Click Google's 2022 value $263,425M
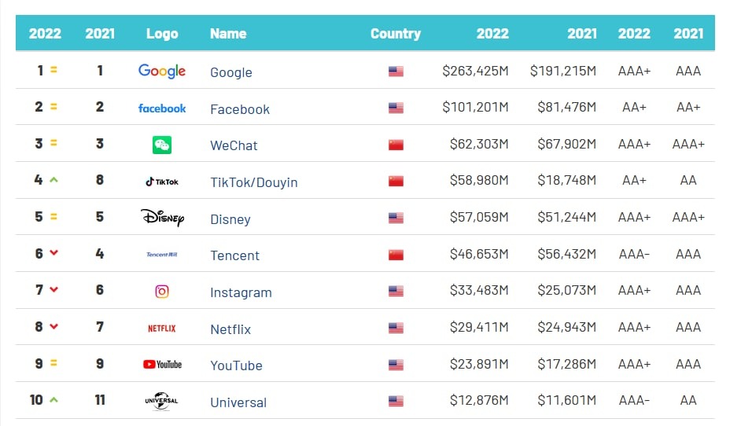 pyautogui.click(x=475, y=72)
